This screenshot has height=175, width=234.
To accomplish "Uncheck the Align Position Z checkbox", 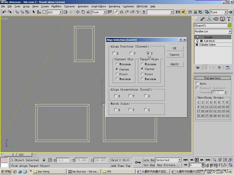I will click(x=148, y=53).
